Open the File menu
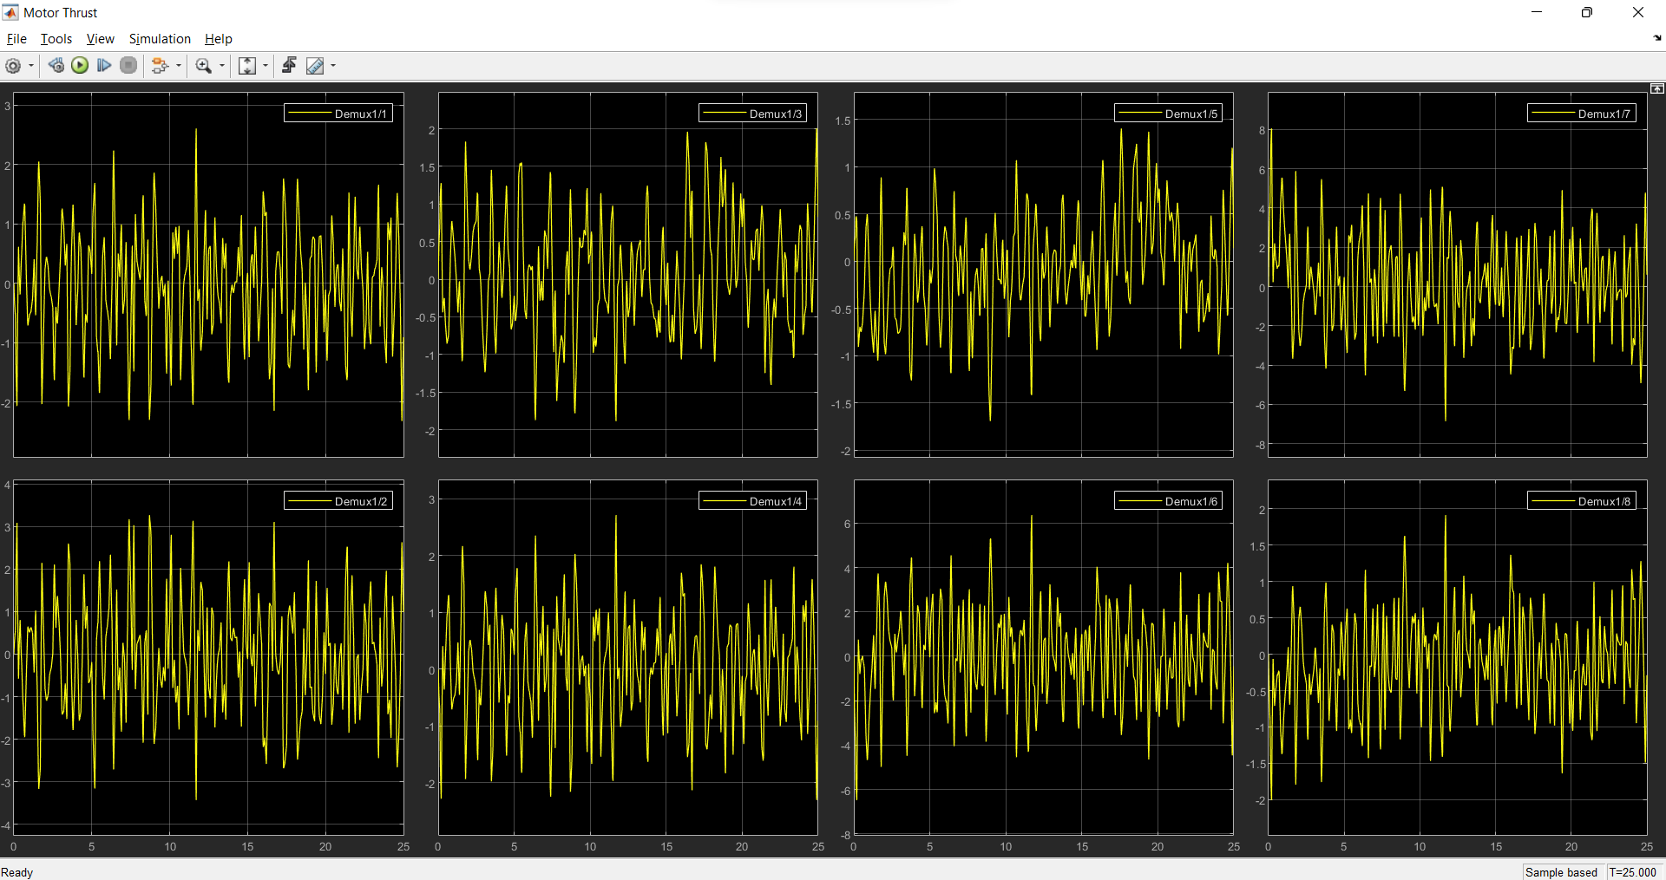1666x880 pixels. point(16,39)
